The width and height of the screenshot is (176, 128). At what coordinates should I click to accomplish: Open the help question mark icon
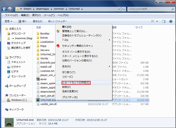point(171,21)
